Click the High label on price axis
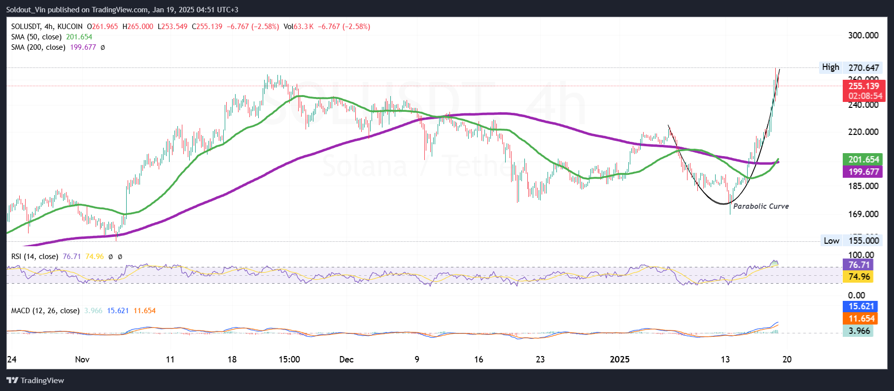This screenshot has width=894, height=391. click(830, 67)
